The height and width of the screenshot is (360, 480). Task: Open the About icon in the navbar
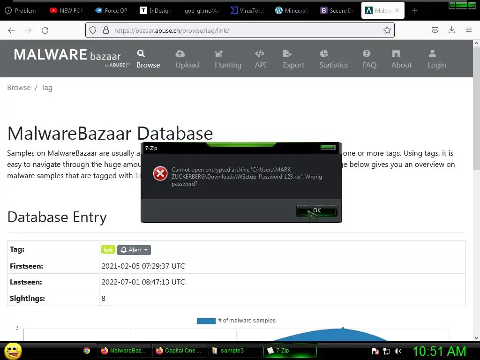click(396, 53)
